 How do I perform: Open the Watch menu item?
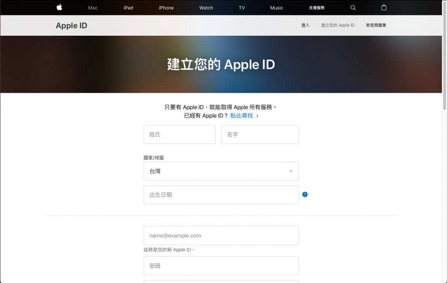tap(206, 8)
